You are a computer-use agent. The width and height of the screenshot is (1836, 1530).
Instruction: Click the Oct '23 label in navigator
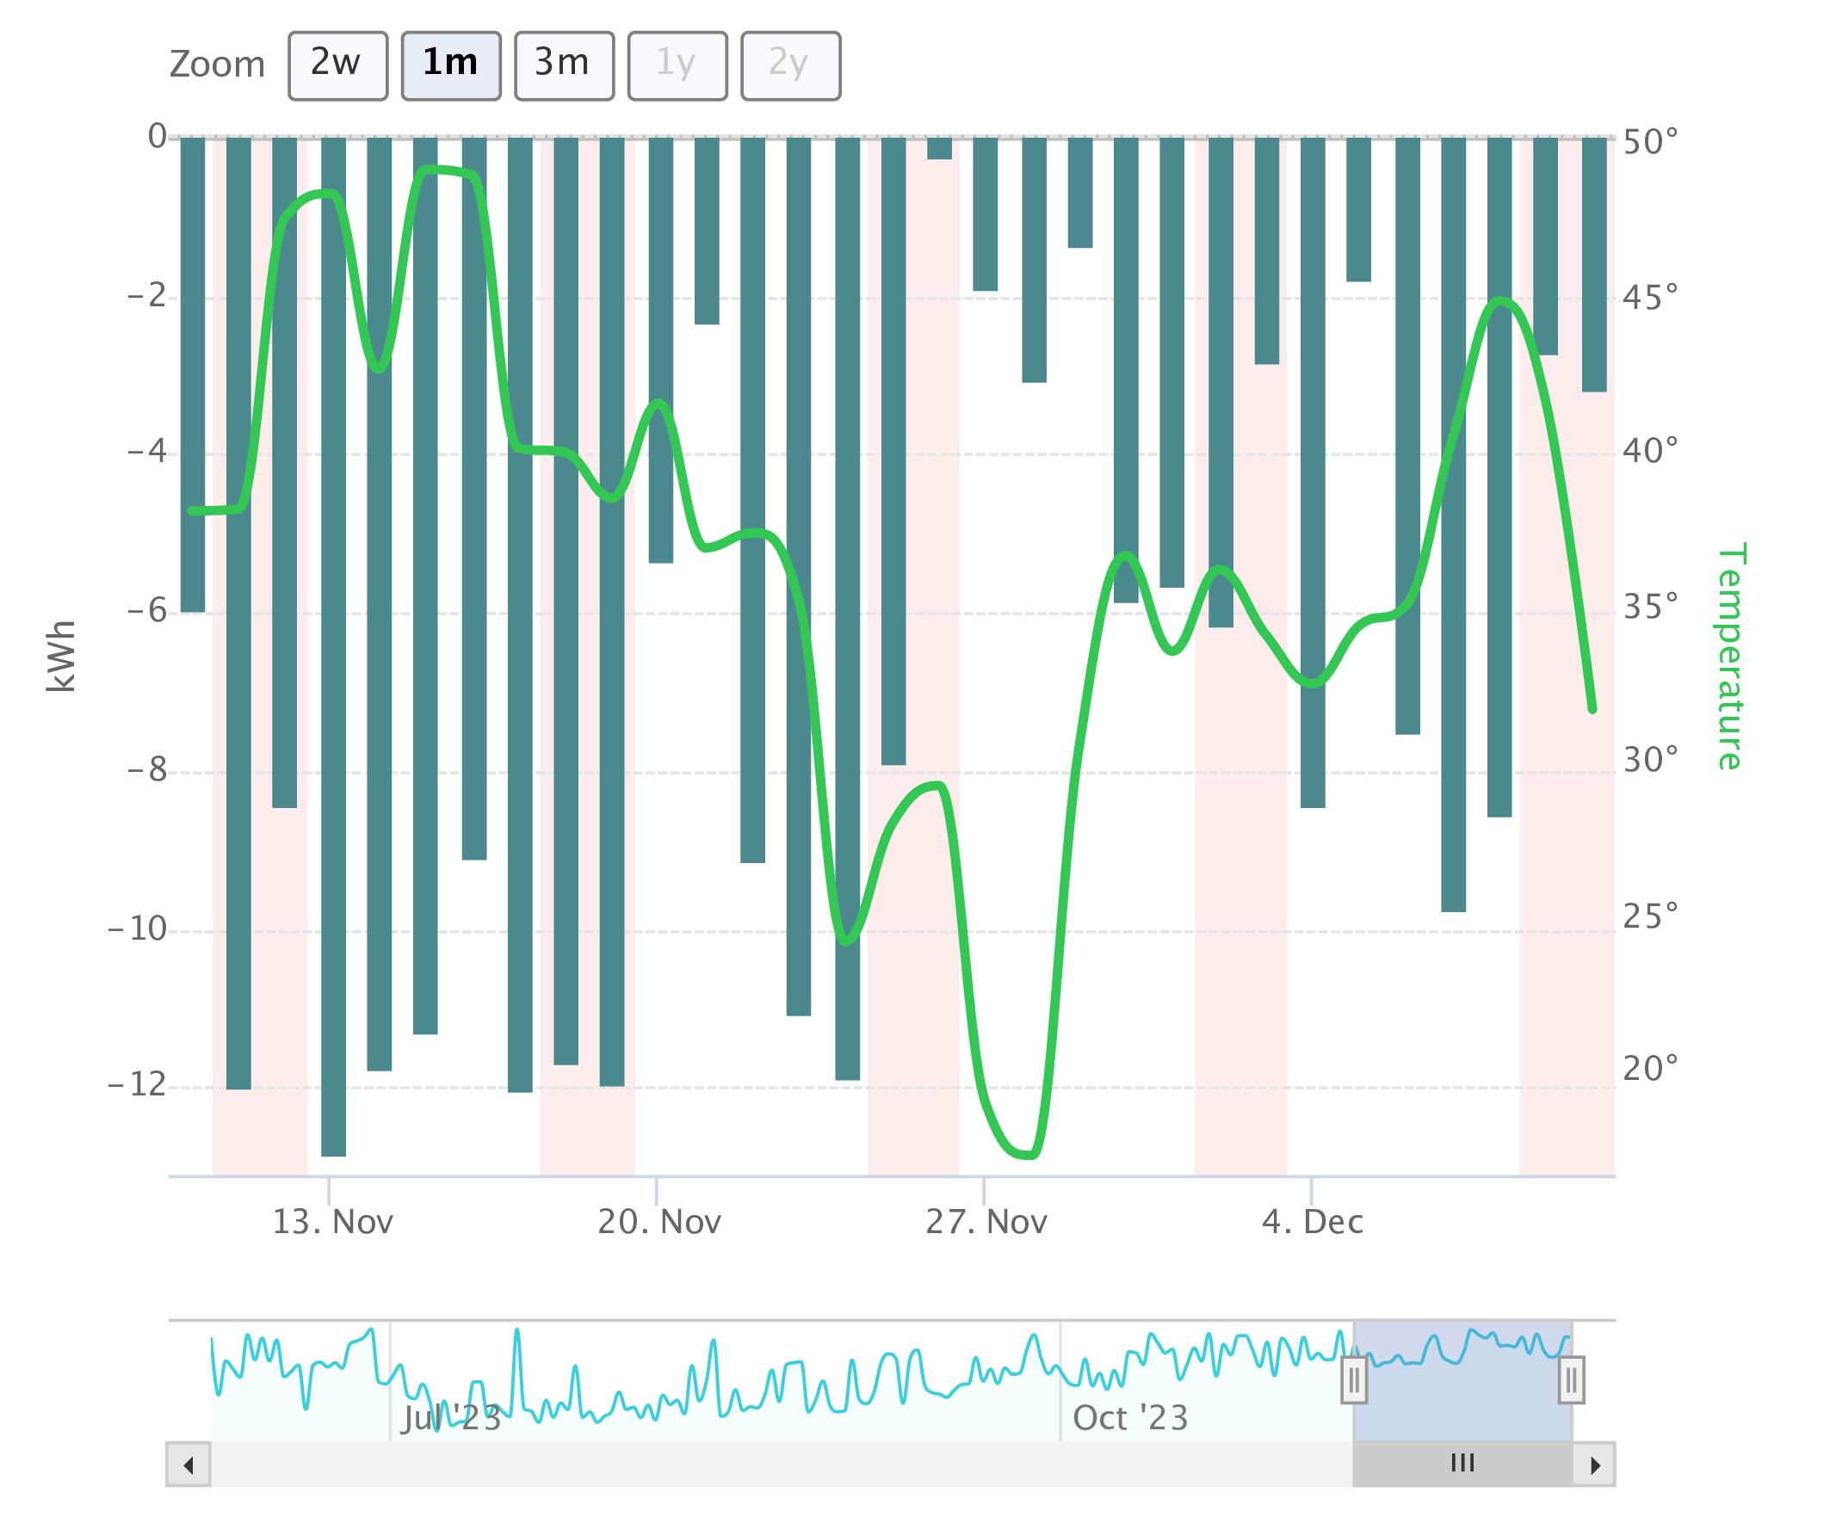(1130, 1418)
